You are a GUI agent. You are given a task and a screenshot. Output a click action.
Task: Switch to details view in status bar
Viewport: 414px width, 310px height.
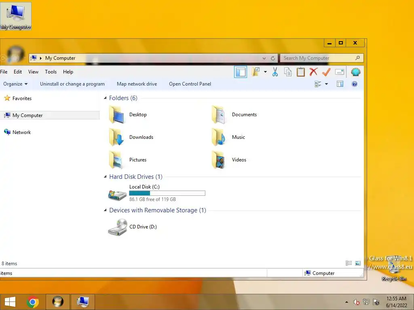tap(349, 263)
